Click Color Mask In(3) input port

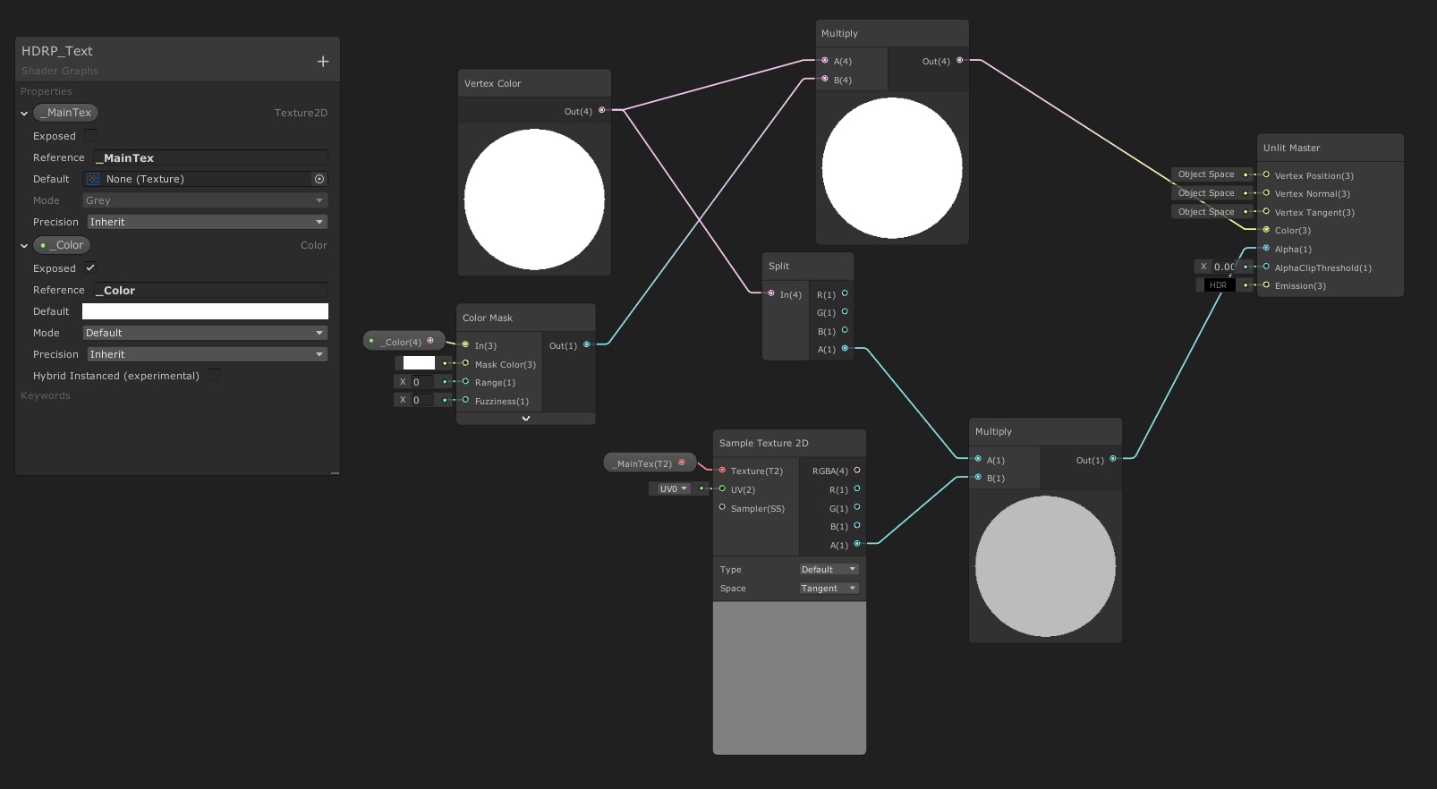(465, 344)
